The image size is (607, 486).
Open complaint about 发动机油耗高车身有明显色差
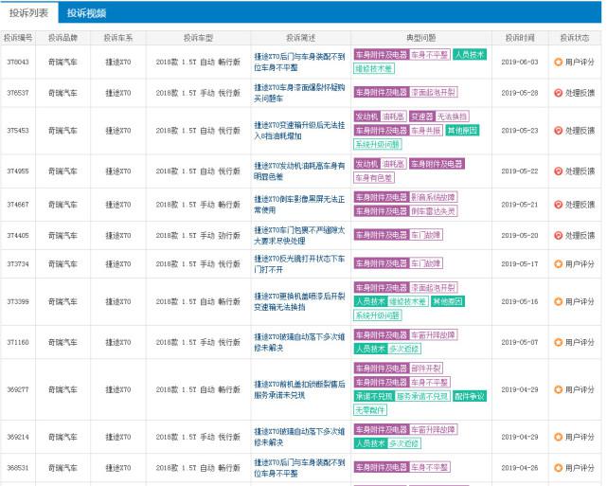299,171
